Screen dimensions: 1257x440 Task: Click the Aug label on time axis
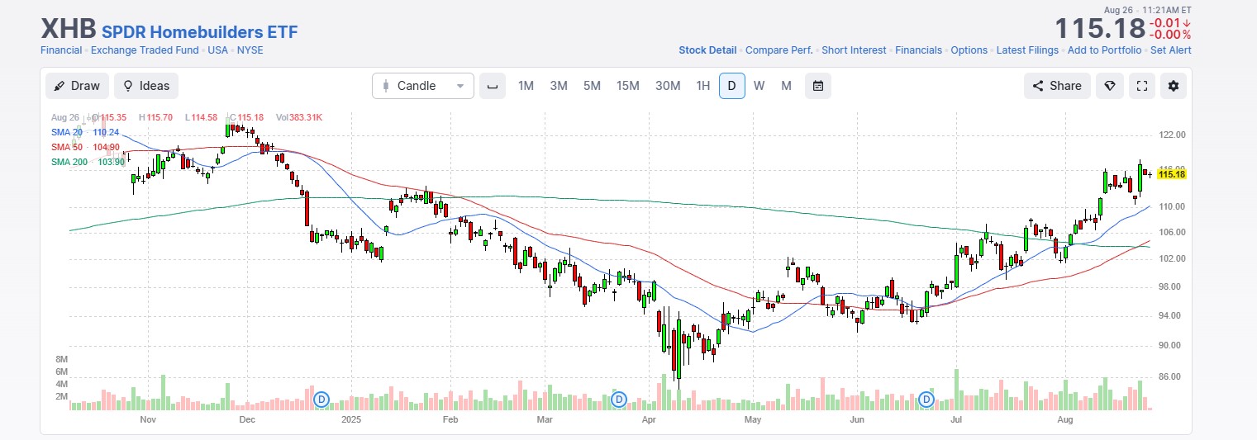[1066, 420]
